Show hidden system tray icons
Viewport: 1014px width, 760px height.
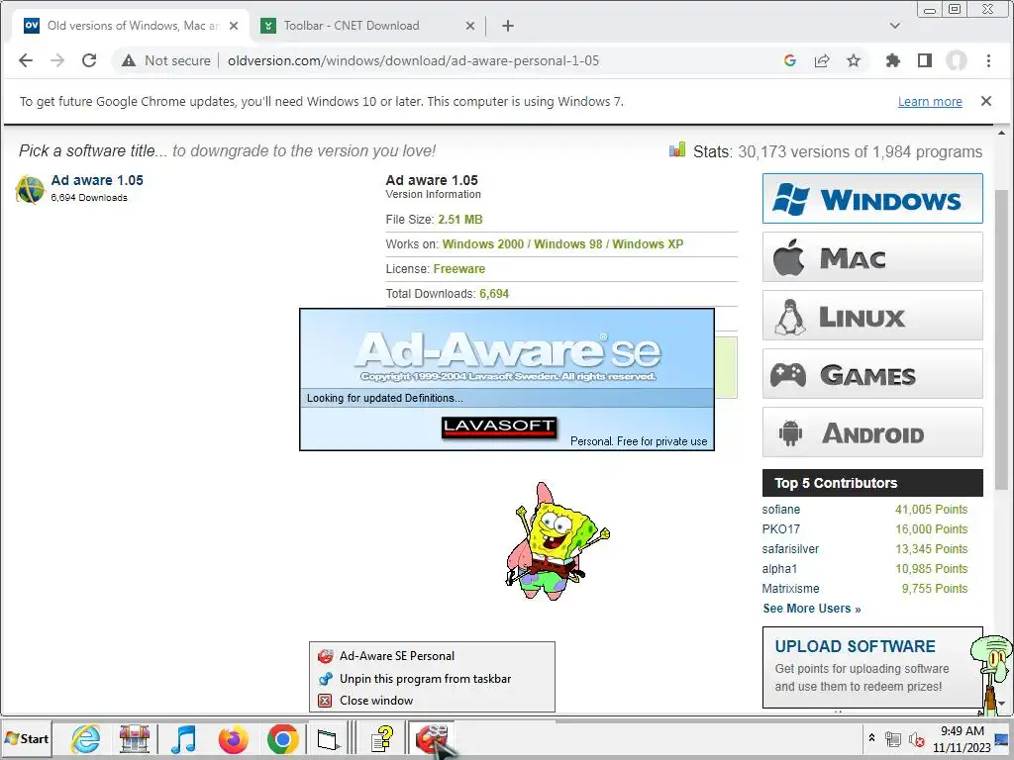click(871, 737)
